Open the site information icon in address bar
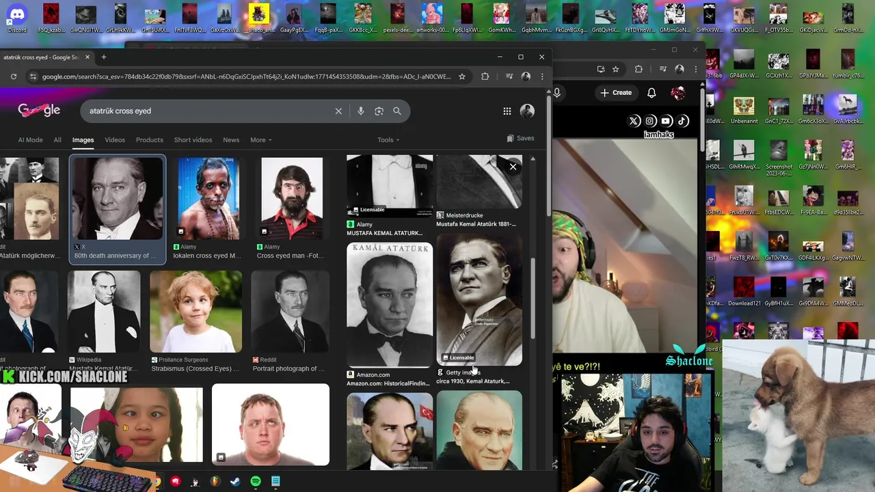This screenshot has height=492, width=875. (x=32, y=77)
